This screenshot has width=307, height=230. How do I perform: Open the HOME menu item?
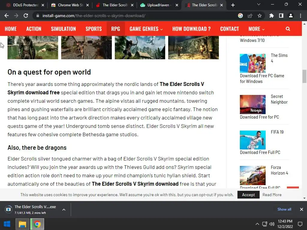11,29
